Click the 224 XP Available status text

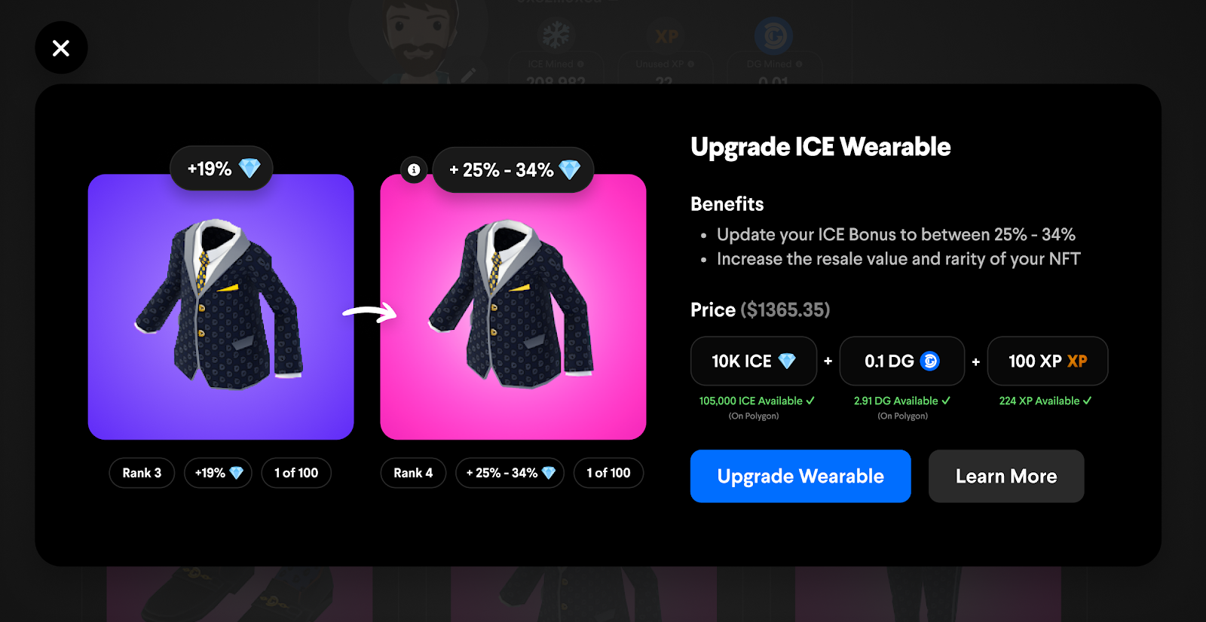coord(1045,401)
